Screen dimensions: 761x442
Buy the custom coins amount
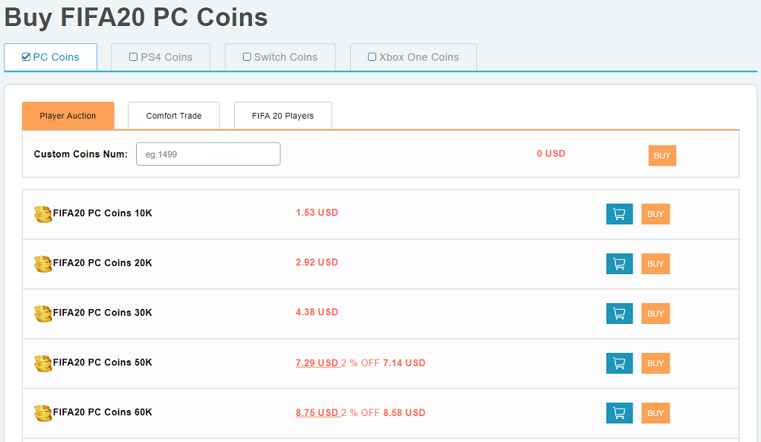662,156
